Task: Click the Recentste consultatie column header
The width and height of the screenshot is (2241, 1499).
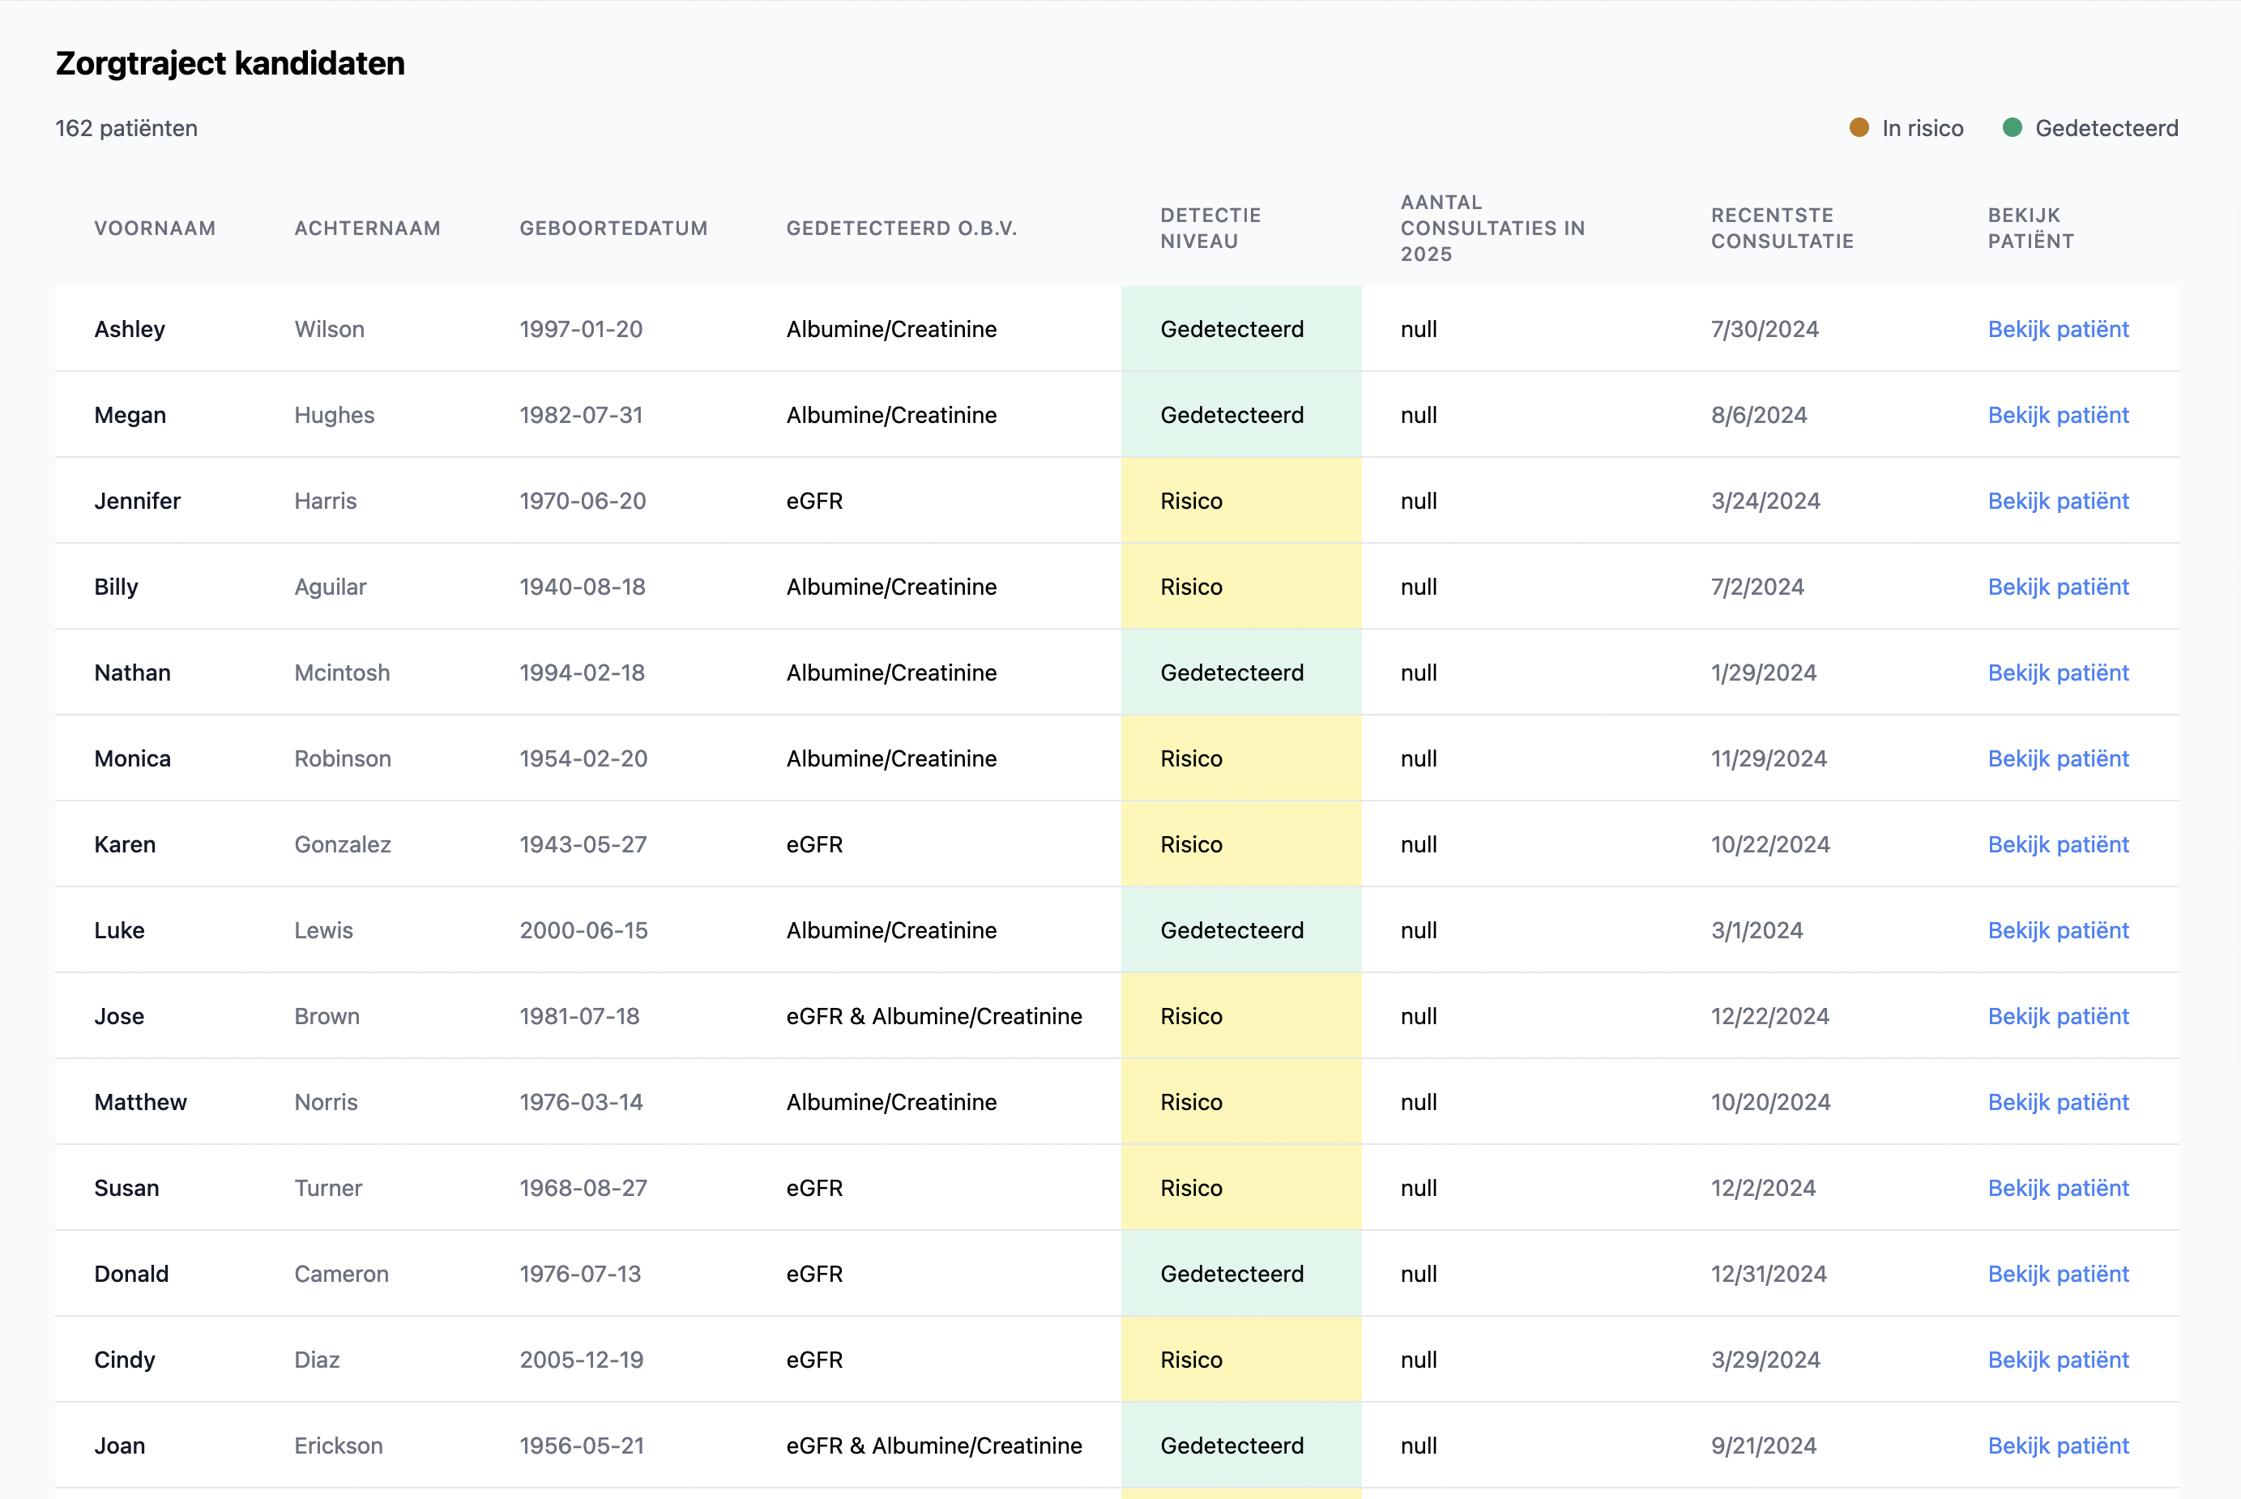Action: pyautogui.click(x=1782, y=228)
